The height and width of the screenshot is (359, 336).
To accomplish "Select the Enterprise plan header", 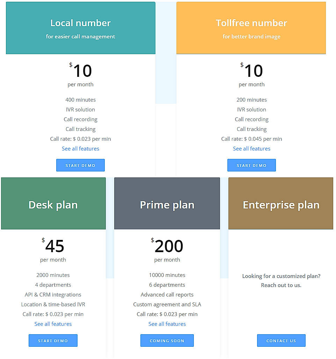I will pyautogui.click(x=281, y=205).
